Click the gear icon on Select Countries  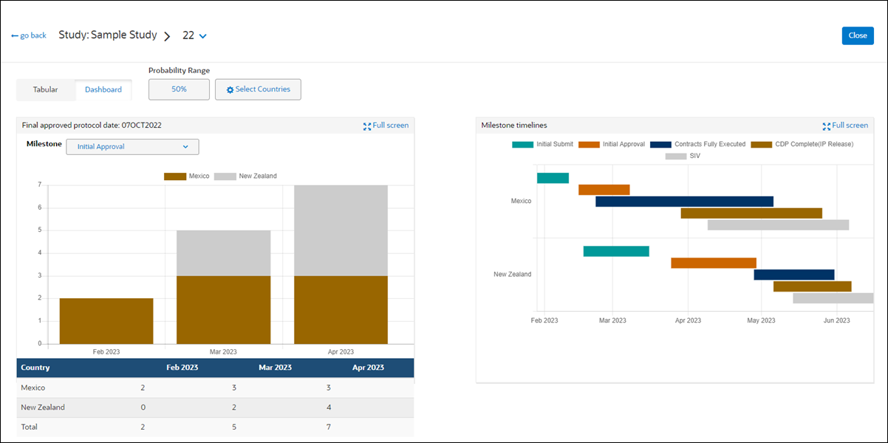[228, 89]
